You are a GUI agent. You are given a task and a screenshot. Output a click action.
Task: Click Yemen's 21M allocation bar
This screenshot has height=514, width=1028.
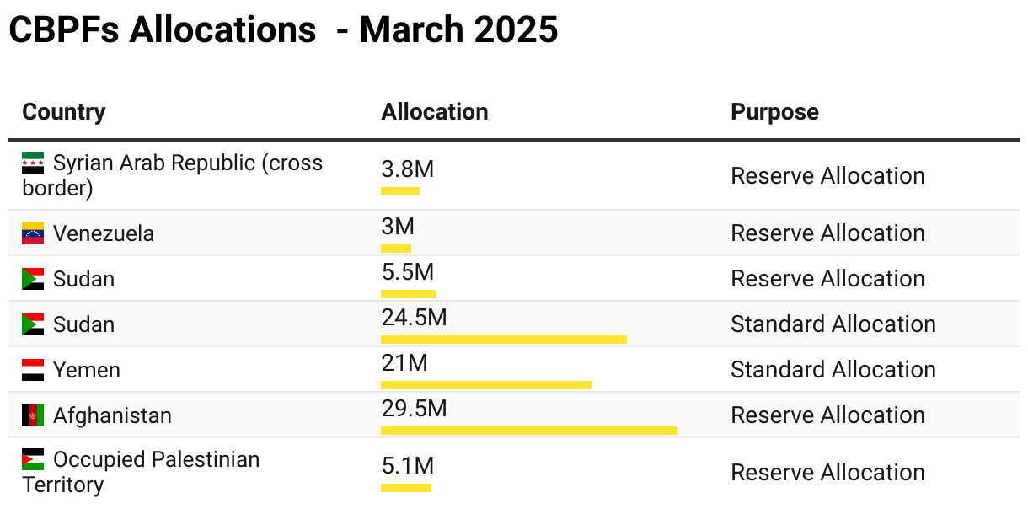point(485,385)
